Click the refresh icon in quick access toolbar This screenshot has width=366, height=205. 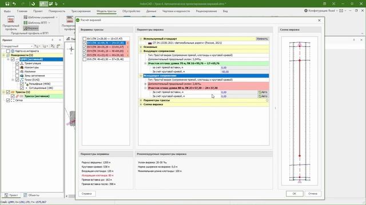point(33,4)
